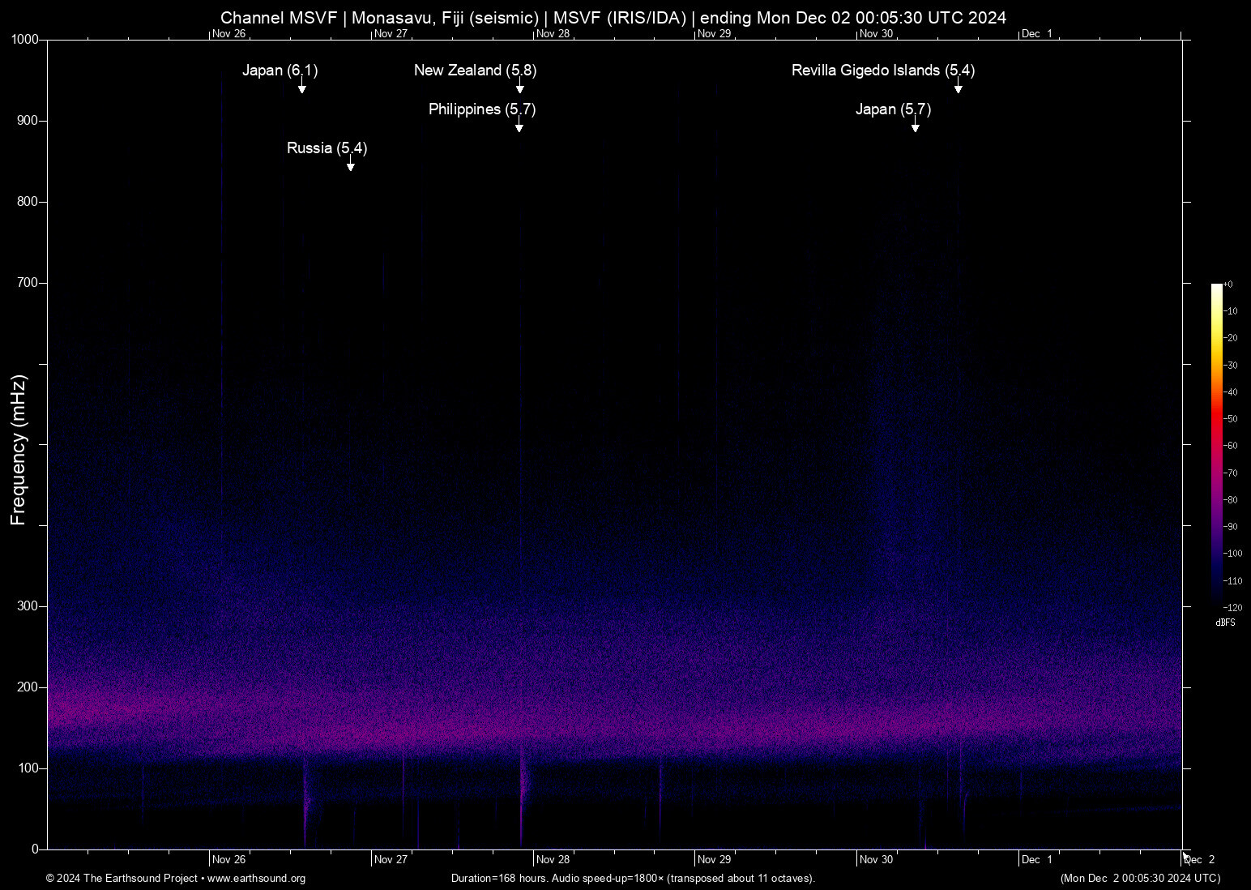This screenshot has height=890, width=1251.
Task: Click the 300 frequency tick label
Action: 28,606
